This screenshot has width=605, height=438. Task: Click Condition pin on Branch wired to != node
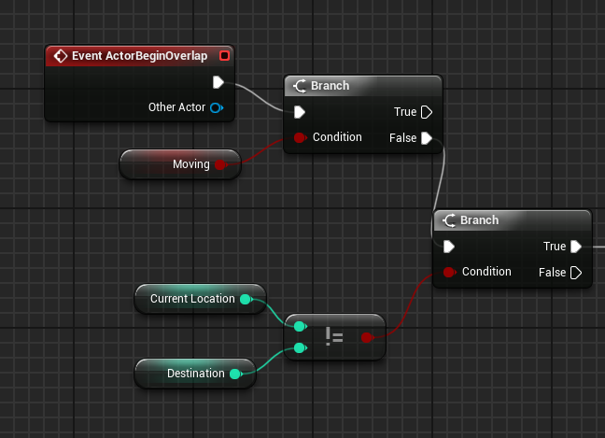click(449, 273)
